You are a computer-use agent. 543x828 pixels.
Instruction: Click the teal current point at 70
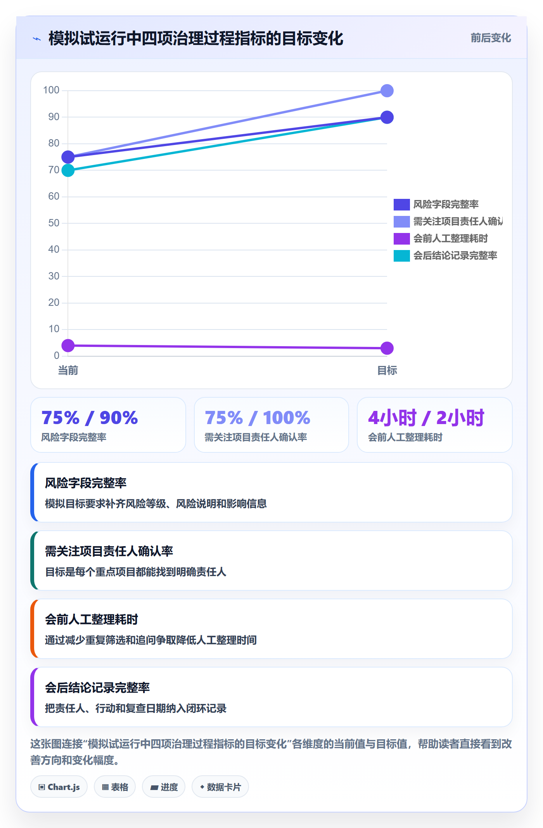click(x=68, y=170)
